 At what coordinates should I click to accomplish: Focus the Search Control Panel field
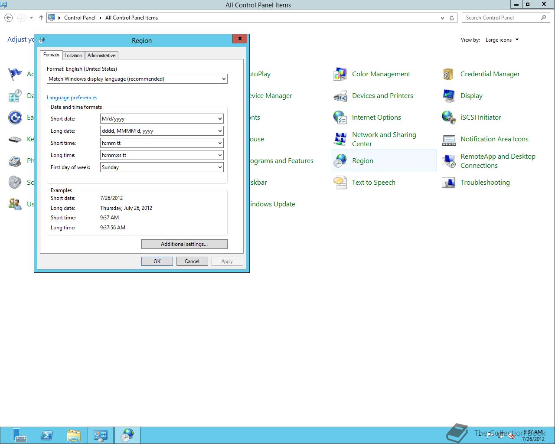[x=506, y=18]
